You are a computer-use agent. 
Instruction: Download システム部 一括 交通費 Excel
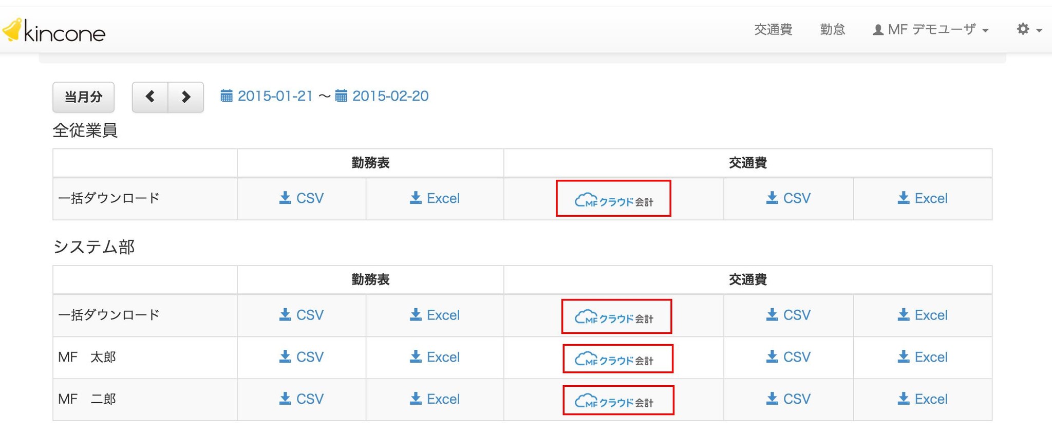[x=923, y=315]
